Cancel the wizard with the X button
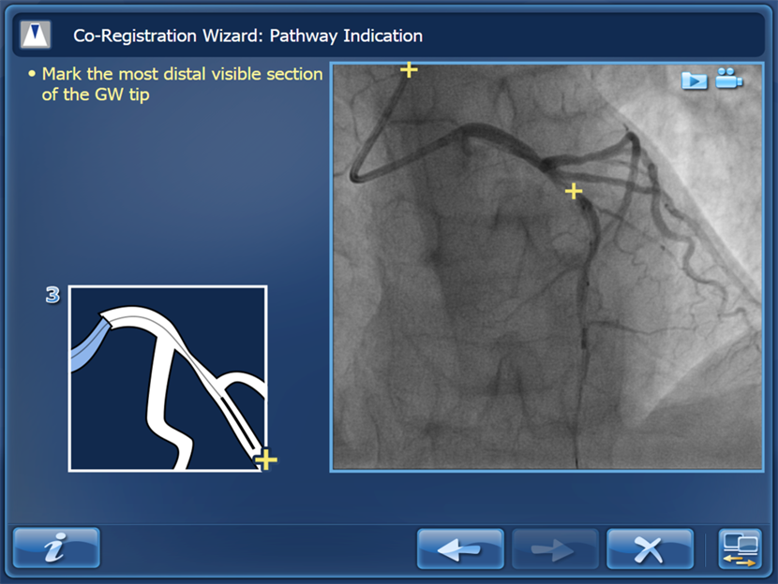The height and width of the screenshot is (584, 778). 650,548
